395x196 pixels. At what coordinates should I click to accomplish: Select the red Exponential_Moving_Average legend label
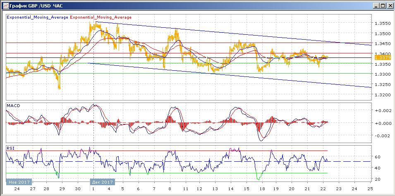[x=101, y=17]
